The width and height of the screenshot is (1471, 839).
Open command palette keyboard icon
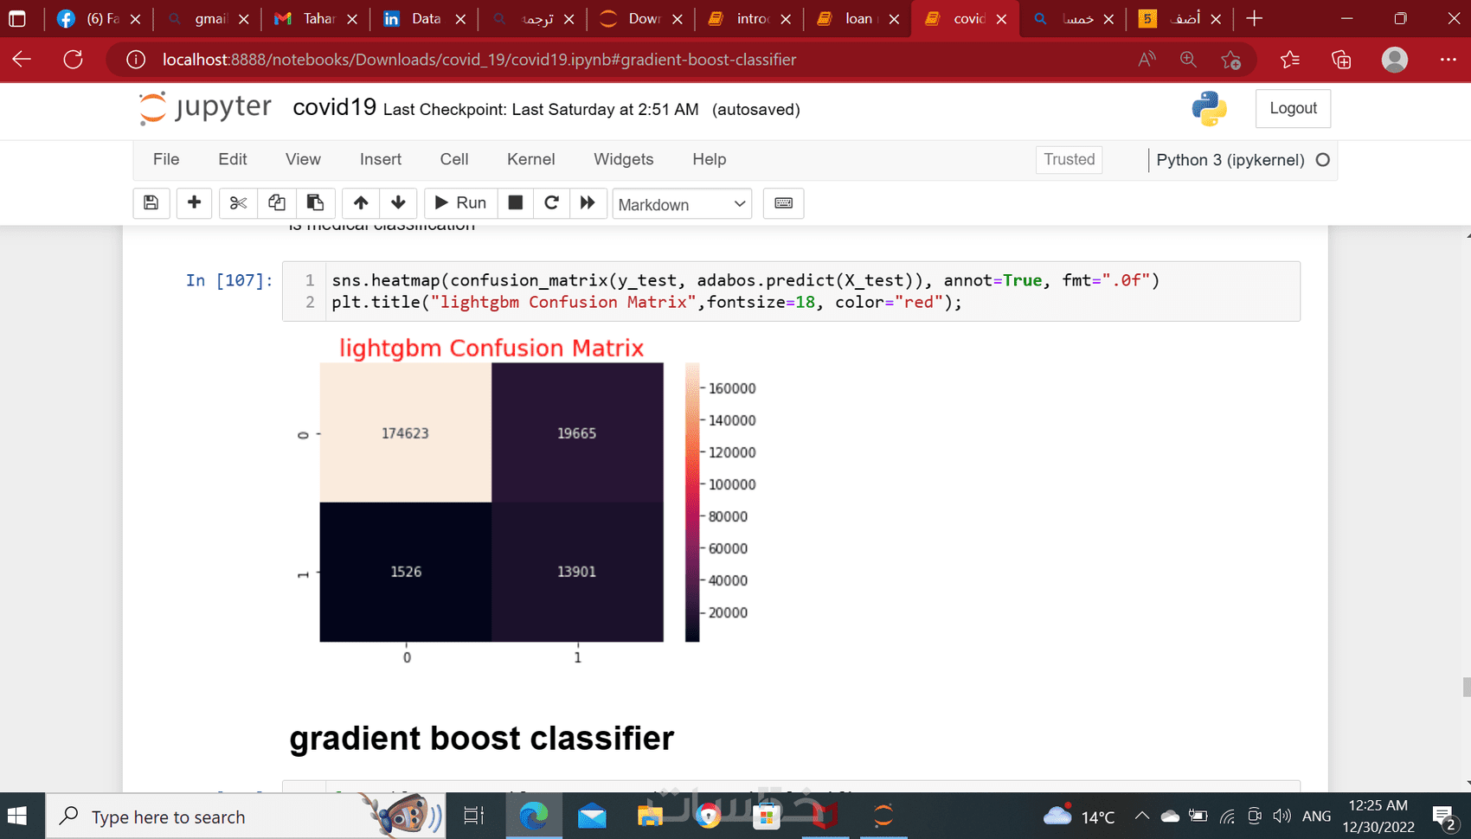tap(783, 203)
